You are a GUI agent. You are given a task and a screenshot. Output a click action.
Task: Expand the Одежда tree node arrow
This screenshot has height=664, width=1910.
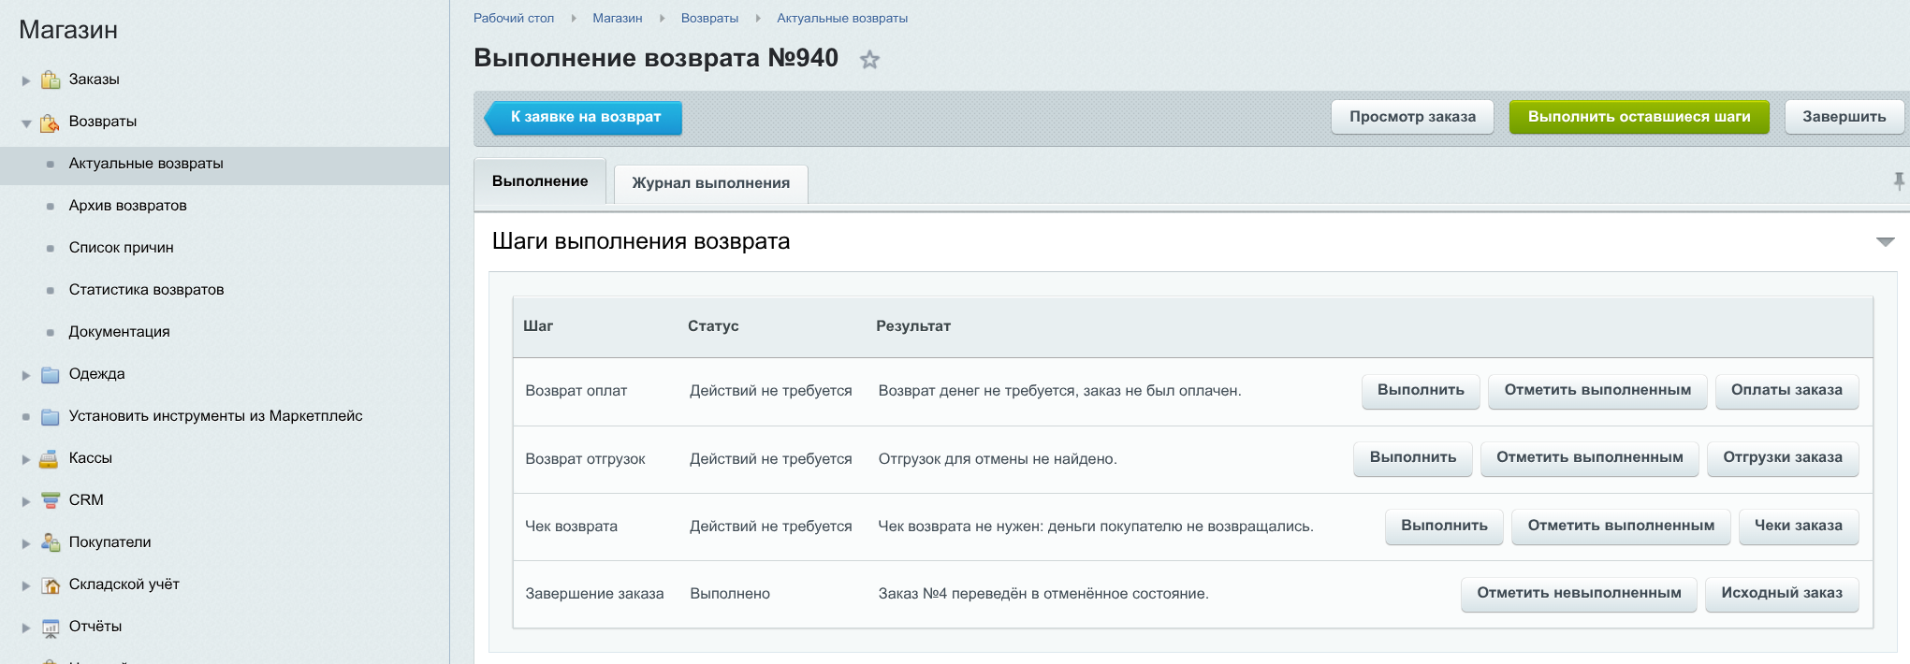click(26, 375)
